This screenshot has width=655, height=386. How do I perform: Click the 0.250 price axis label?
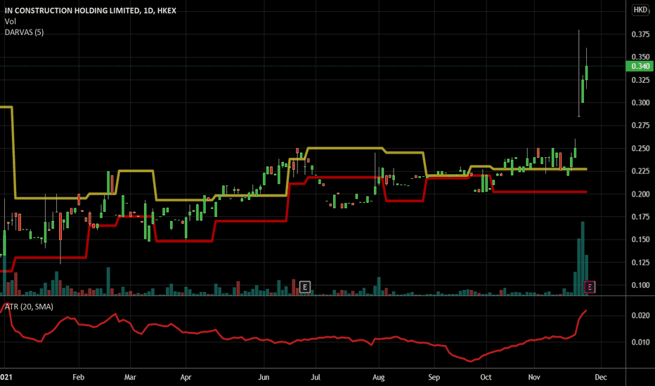(640, 148)
